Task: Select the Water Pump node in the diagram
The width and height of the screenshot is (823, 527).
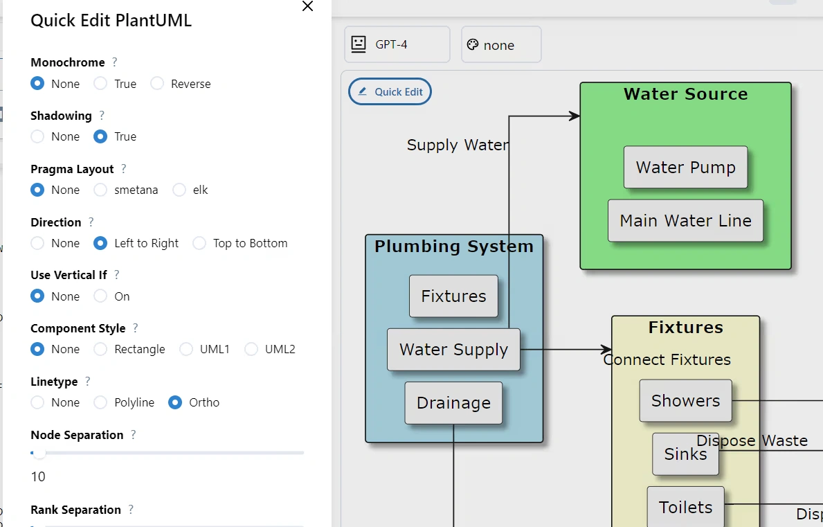Action: click(685, 167)
